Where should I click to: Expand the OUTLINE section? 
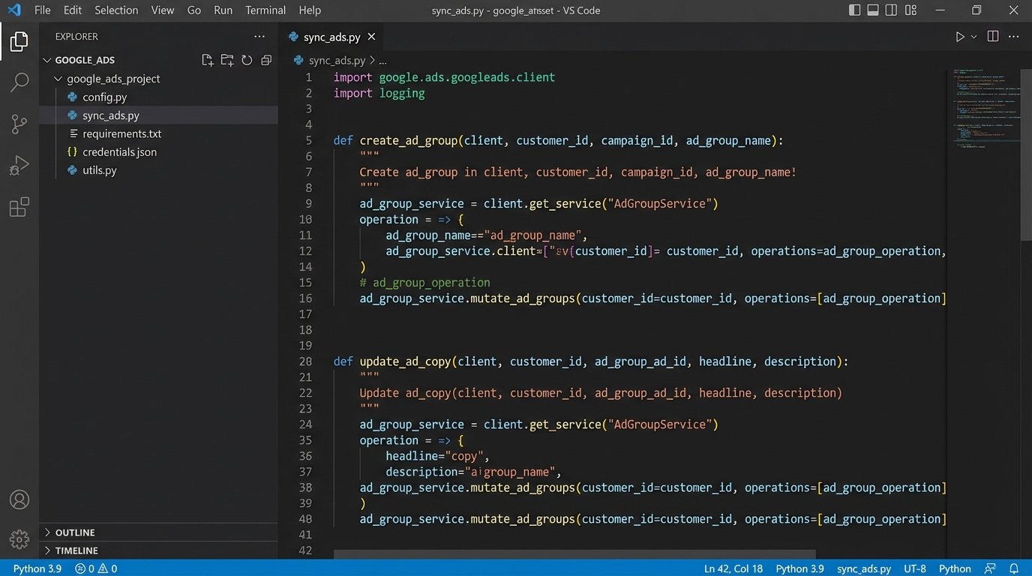click(75, 532)
